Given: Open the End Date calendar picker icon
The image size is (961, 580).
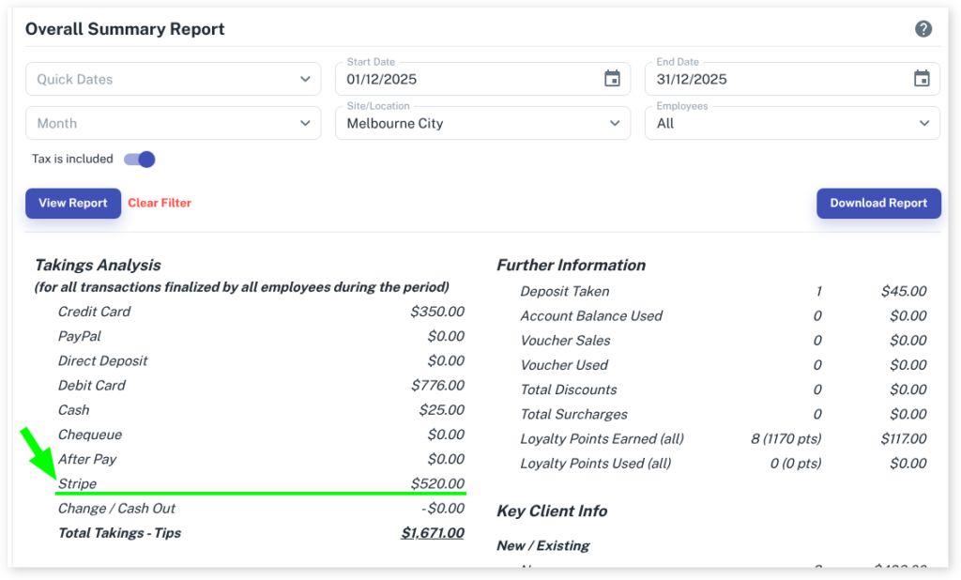Looking at the screenshot, I should point(922,79).
